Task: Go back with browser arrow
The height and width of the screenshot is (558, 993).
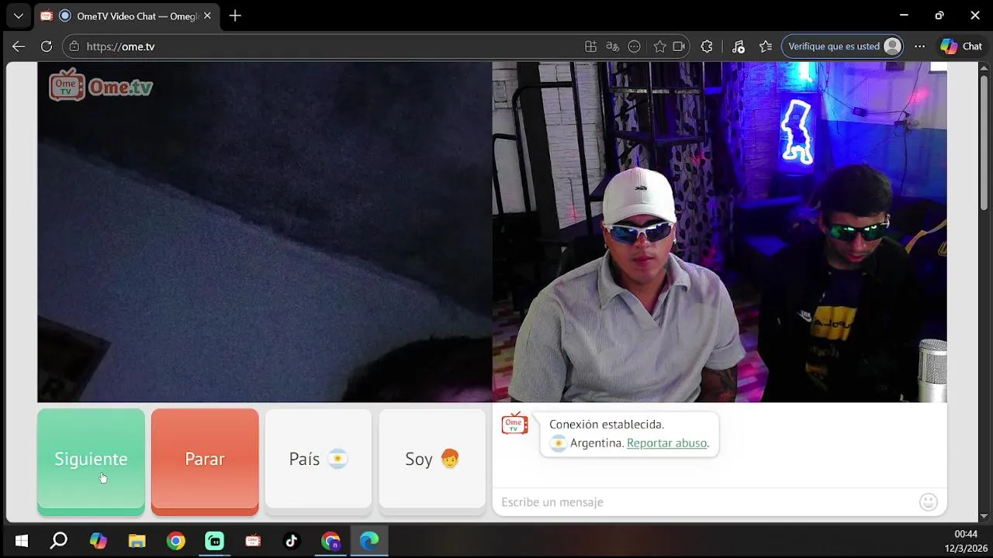Action: (x=19, y=46)
